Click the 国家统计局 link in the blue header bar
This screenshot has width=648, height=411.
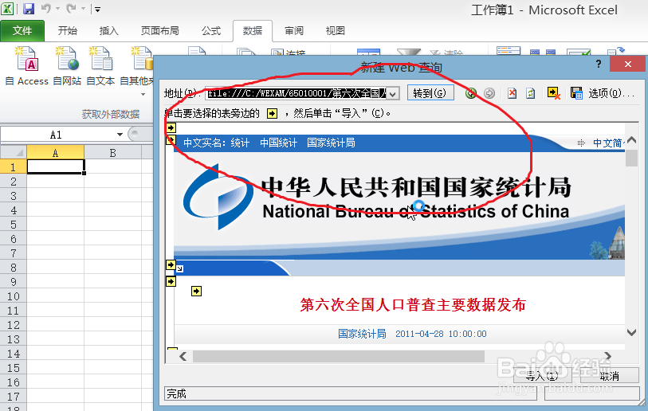(331, 143)
